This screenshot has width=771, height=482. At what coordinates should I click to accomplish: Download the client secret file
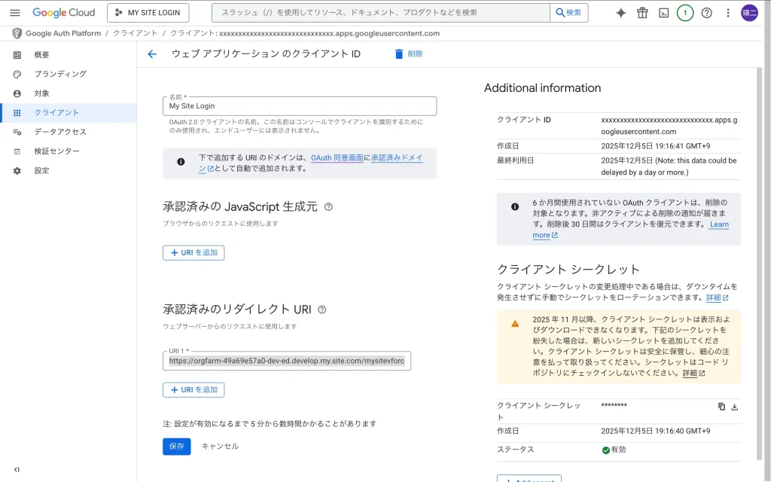click(x=735, y=407)
